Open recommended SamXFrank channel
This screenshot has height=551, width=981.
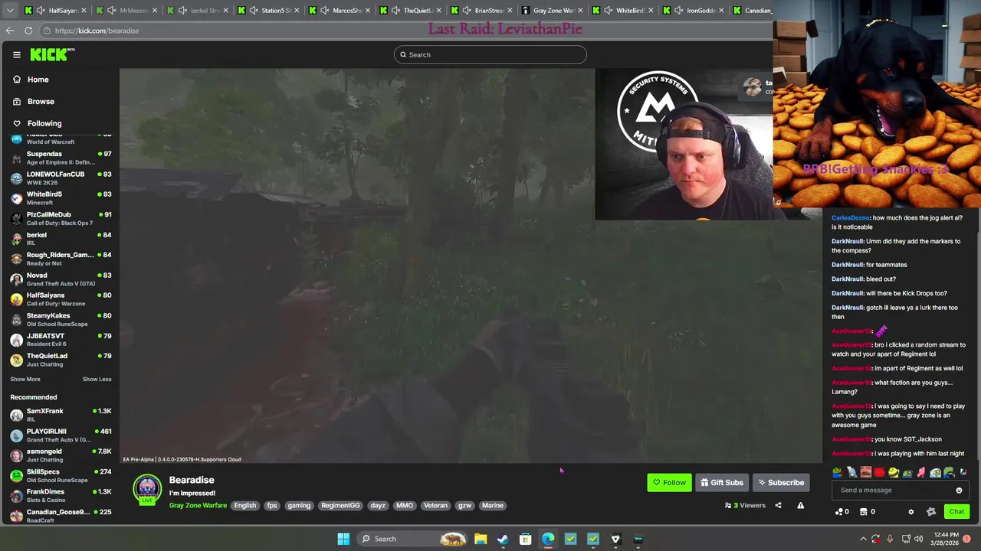(61, 415)
